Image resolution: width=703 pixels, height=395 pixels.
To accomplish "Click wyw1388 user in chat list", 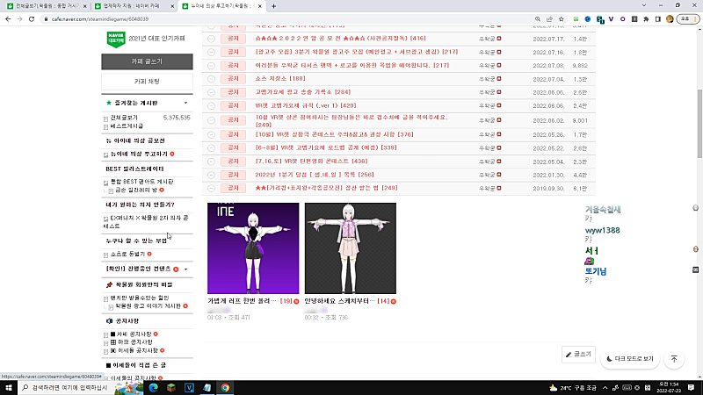I will (x=602, y=230).
